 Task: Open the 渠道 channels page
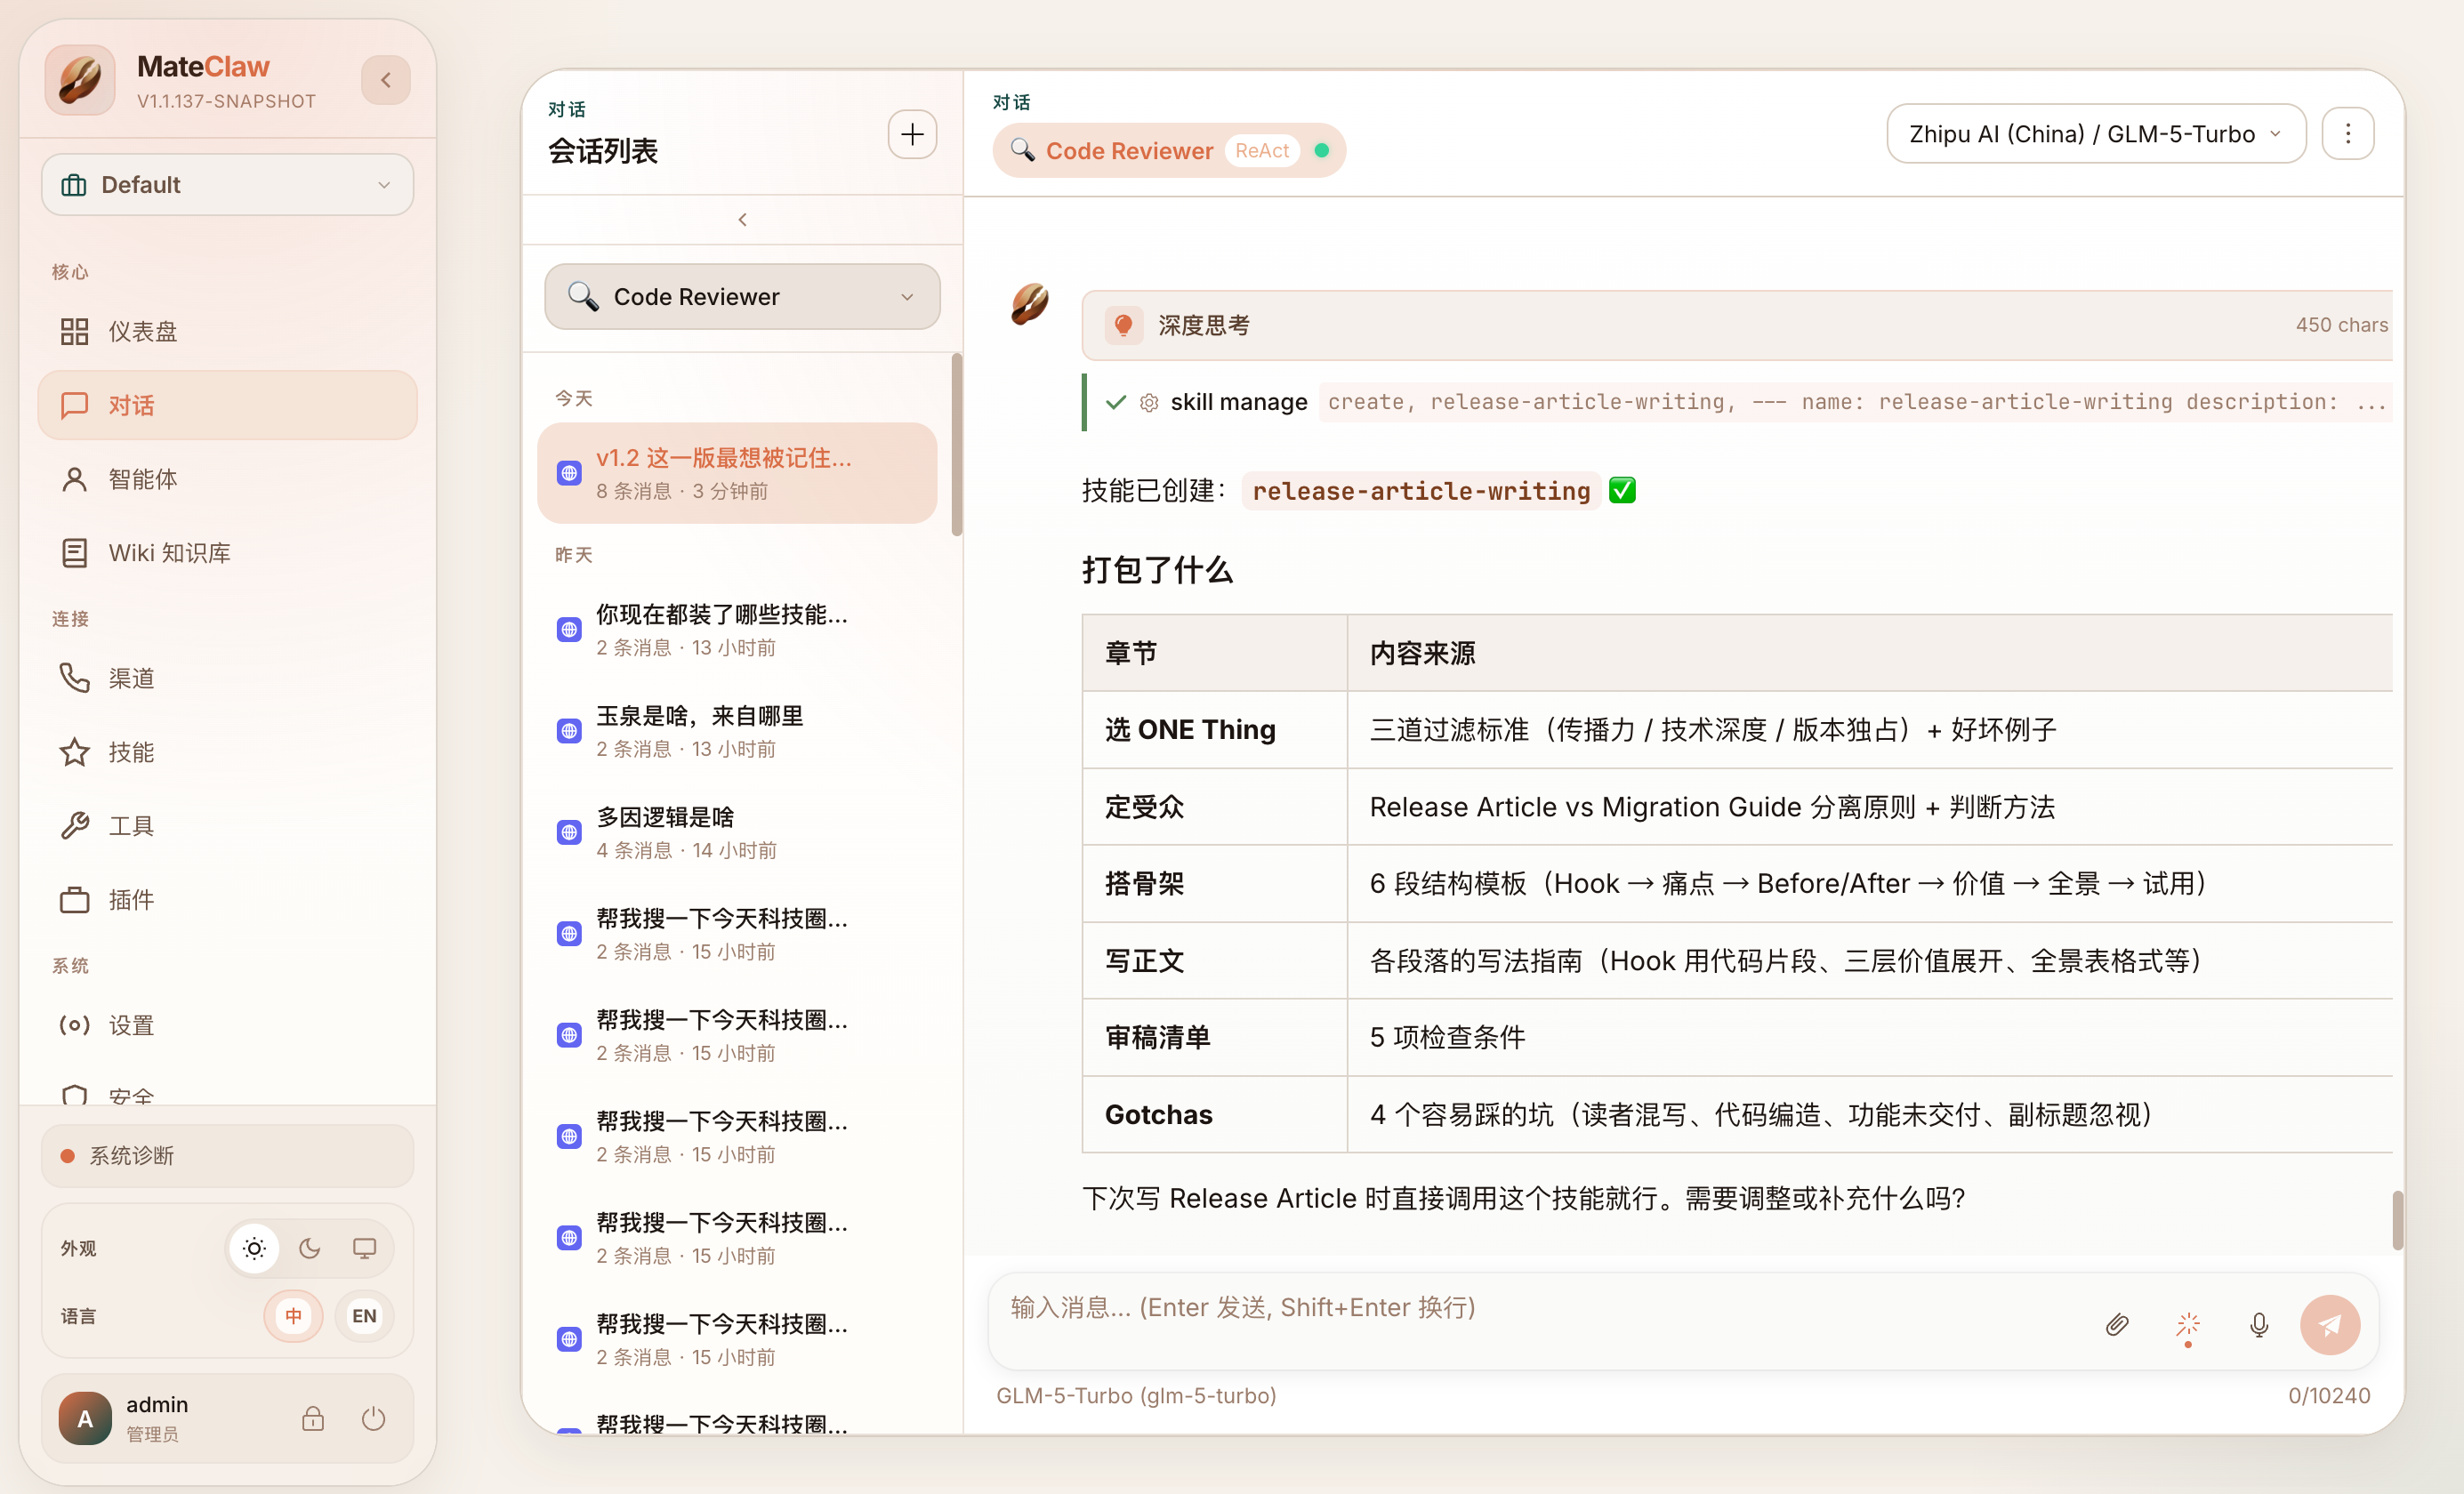click(x=131, y=677)
